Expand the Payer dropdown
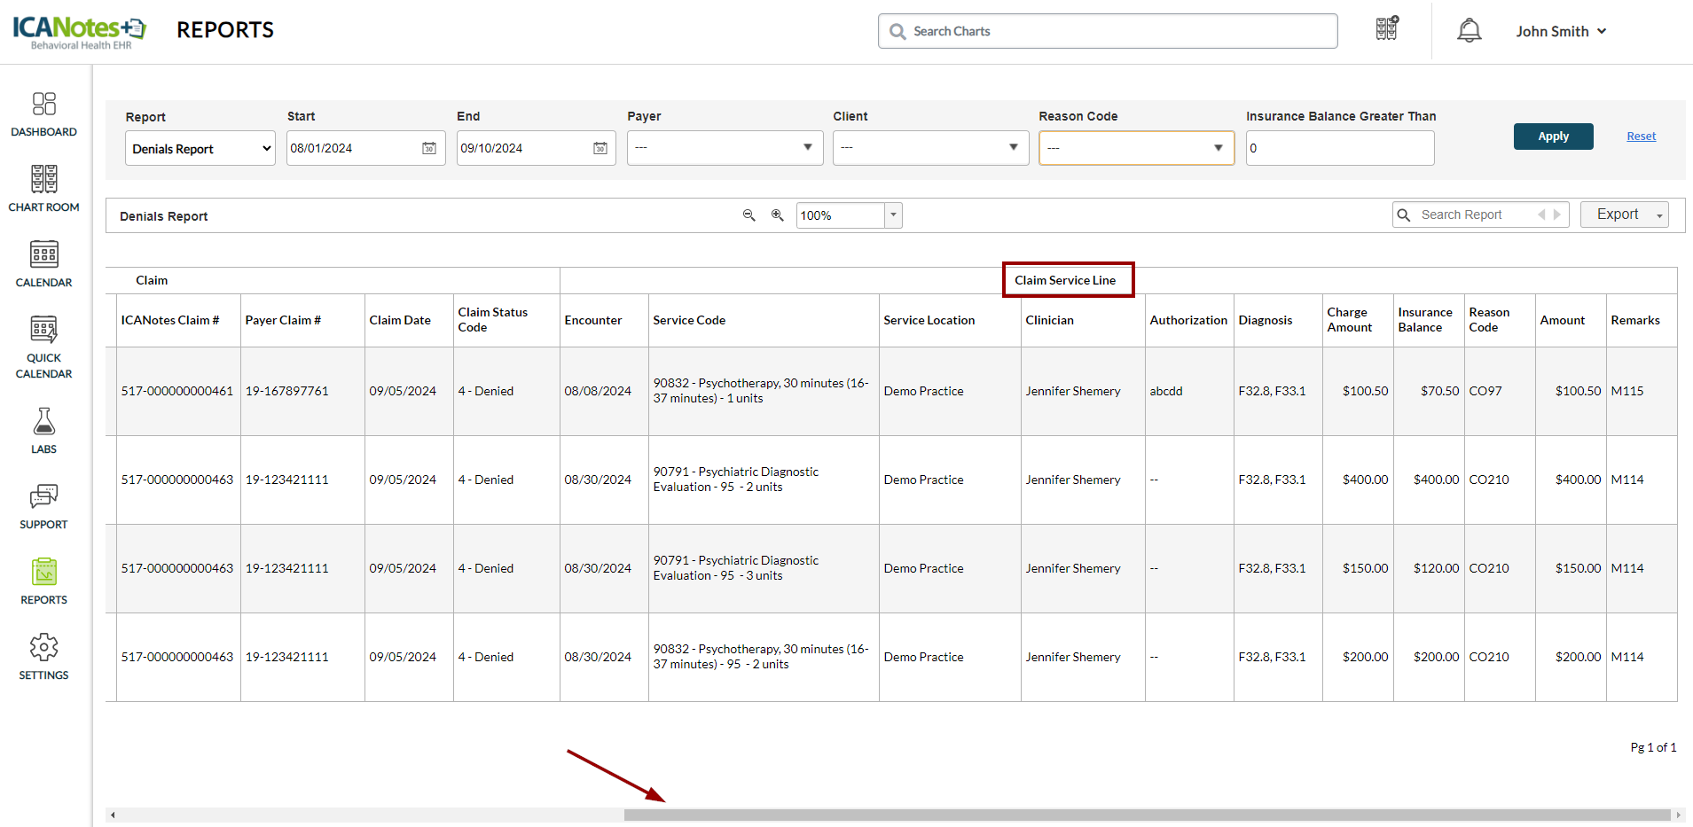Screen dimensions: 1693x827 [725, 148]
